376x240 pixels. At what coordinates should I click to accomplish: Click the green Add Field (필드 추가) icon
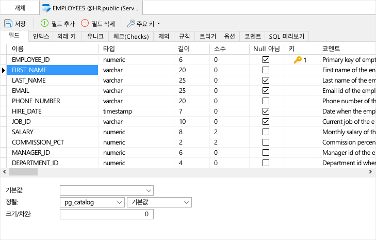point(44,23)
